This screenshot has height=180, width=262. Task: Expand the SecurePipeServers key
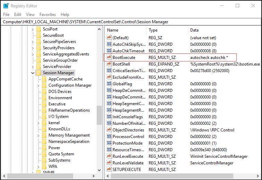(x=33, y=42)
